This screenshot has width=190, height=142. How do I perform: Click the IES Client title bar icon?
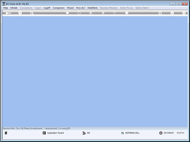click(x=4, y=4)
